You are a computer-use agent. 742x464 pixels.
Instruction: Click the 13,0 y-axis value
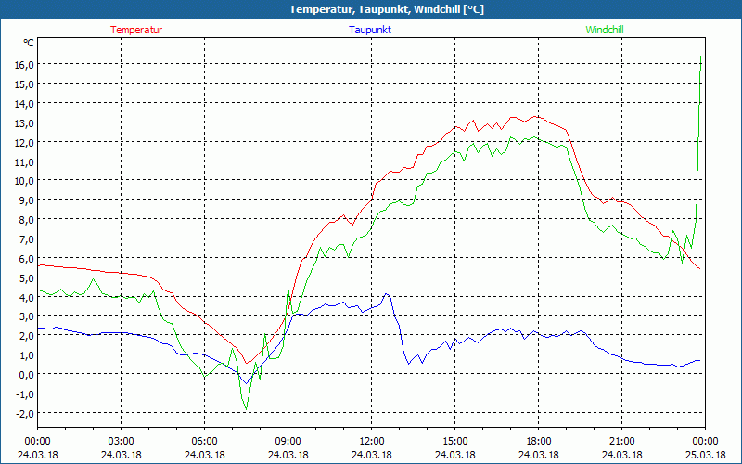24,123
